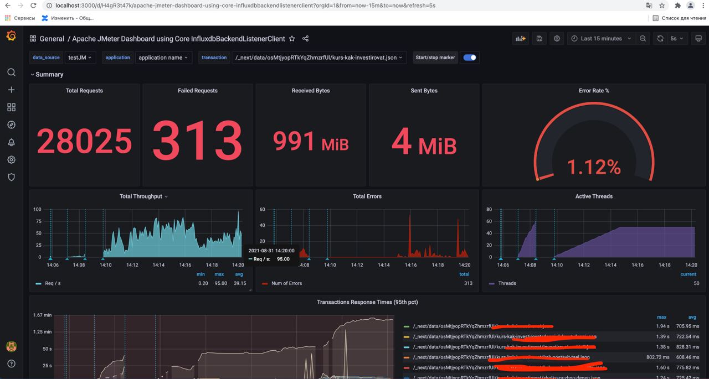Click the dashboards grid icon beside General
Image resolution: width=709 pixels, height=379 pixels.
tap(33, 39)
